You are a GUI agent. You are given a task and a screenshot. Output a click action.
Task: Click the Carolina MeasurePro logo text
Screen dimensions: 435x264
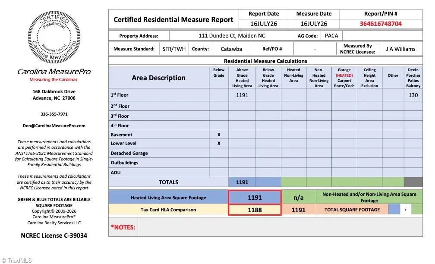tap(54, 72)
